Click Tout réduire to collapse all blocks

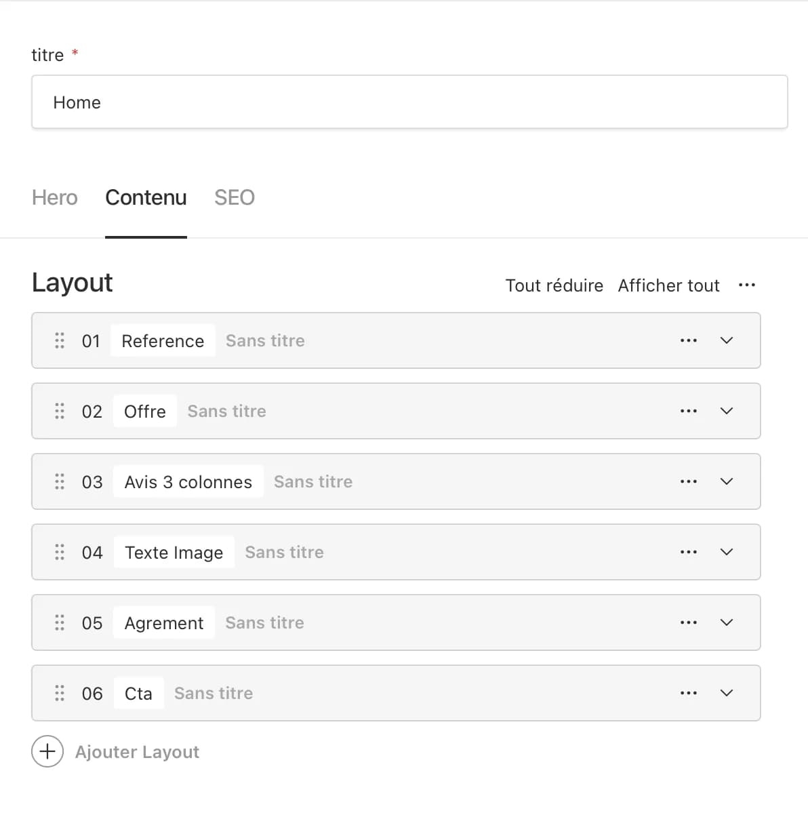554,285
